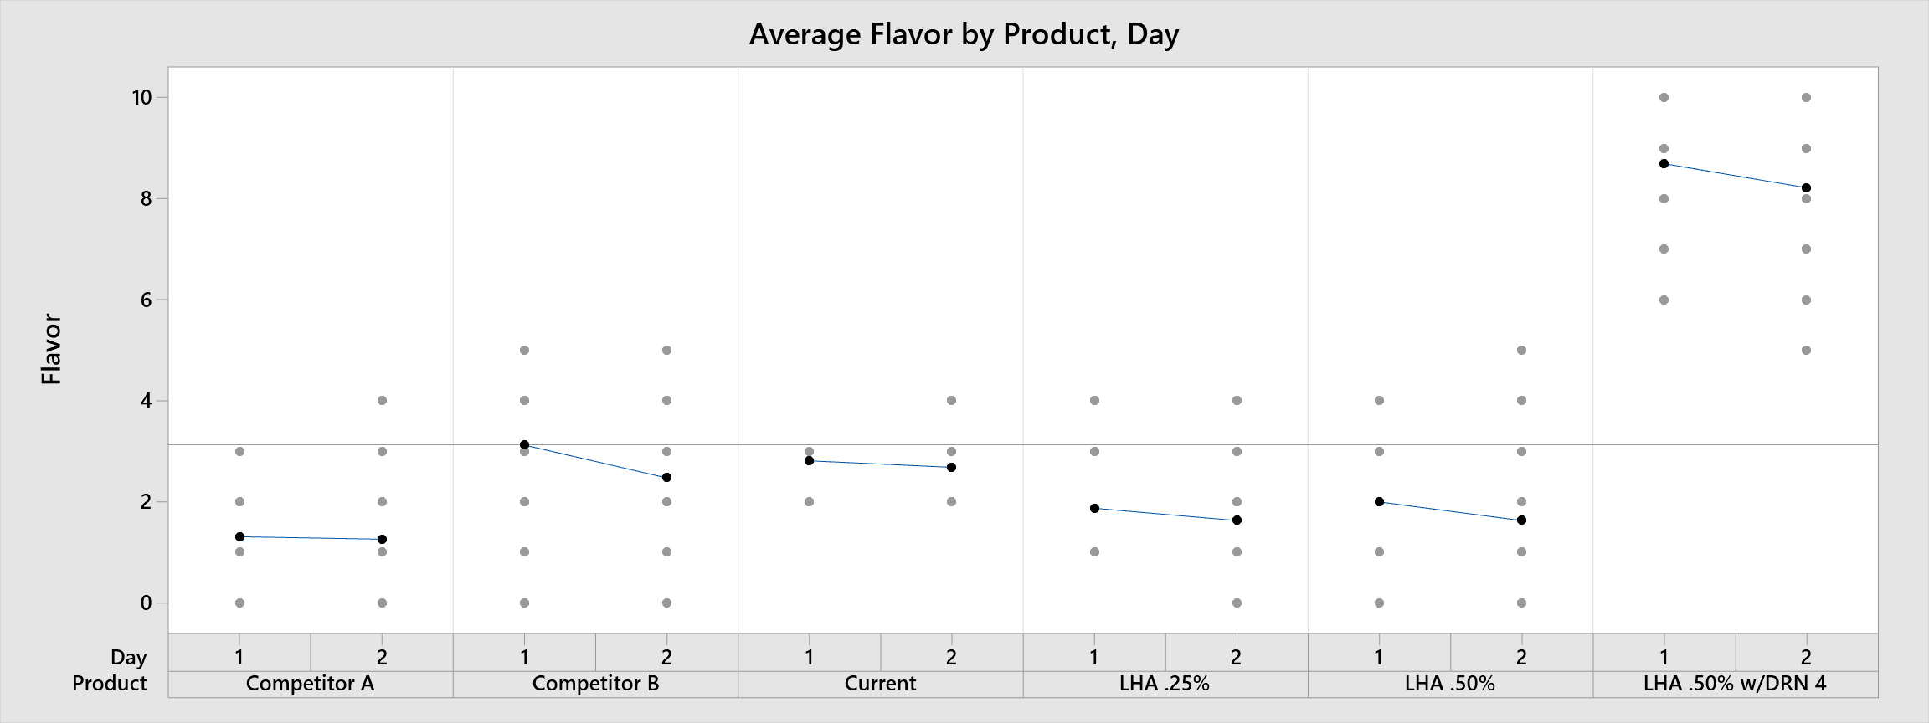Screen dimensions: 1929x723
Task: Click the LHA .50% w/DRN 4 label
Action: (x=1735, y=684)
